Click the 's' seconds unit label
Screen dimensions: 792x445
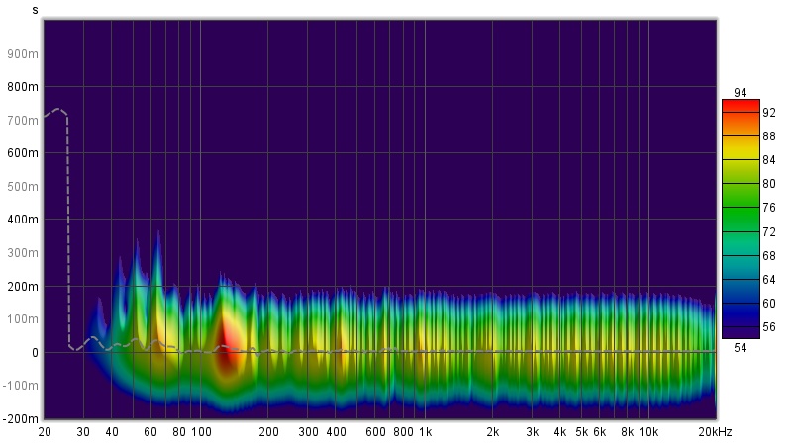(35, 10)
